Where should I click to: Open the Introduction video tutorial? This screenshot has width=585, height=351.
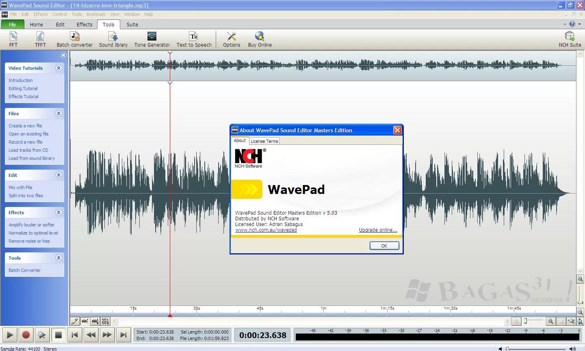click(21, 80)
